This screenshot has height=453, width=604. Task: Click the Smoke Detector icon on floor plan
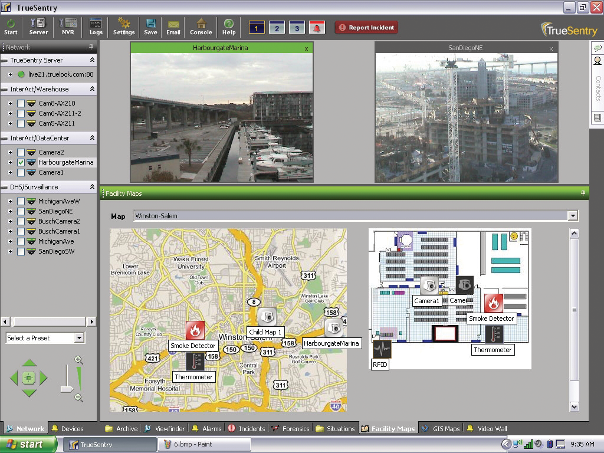click(x=494, y=303)
